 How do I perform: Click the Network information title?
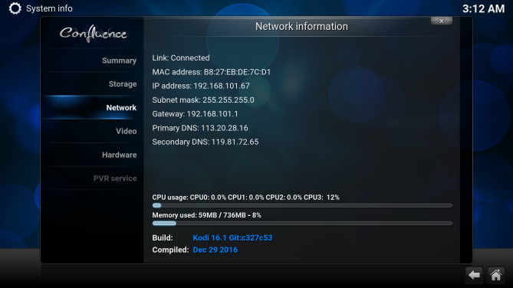pos(301,27)
